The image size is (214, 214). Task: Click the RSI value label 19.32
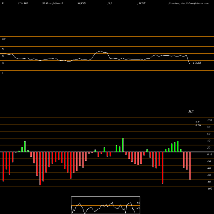197,63
